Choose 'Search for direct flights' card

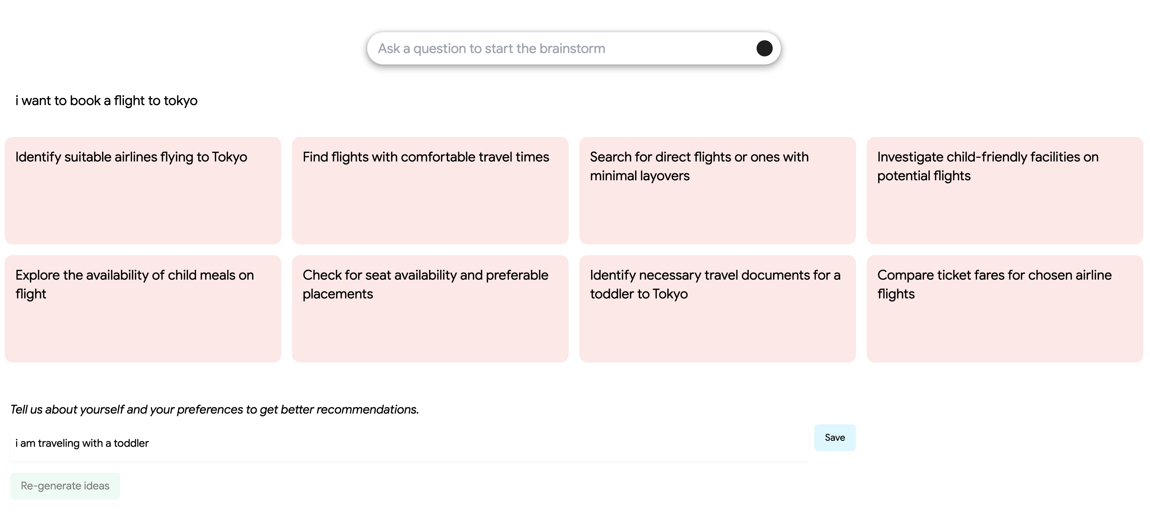(x=717, y=191)
